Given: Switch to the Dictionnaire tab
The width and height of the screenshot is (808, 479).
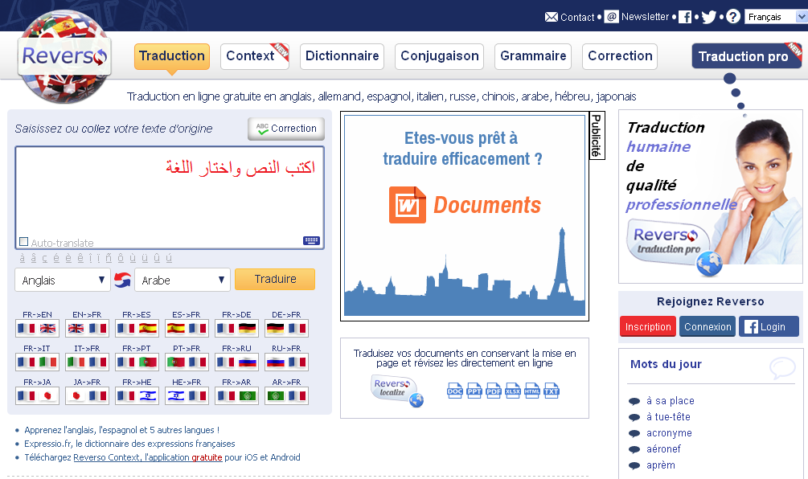Looking at the screenshot, I should [x=342, y=56].
